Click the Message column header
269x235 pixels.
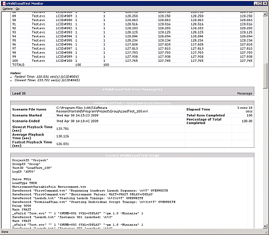245,93
